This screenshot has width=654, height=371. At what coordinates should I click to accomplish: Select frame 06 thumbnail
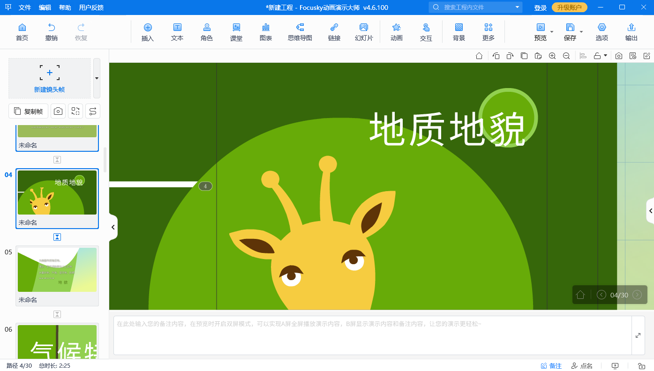[x=57, y=341]
